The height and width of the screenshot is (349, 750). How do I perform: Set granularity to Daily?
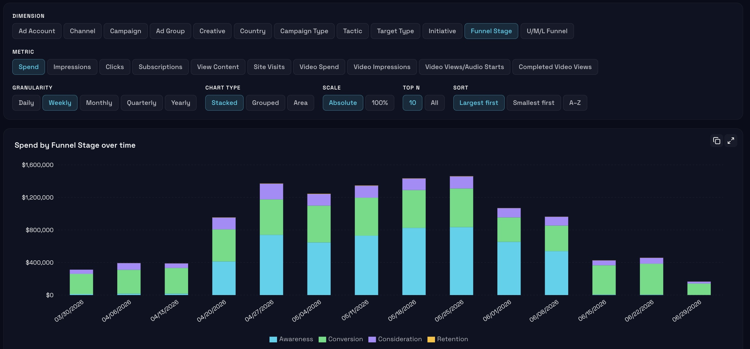coord(26,103)
